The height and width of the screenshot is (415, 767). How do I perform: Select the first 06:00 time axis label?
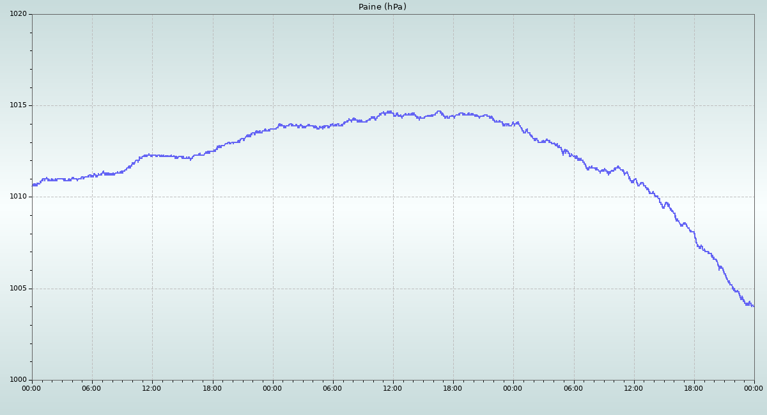[91, 388]
